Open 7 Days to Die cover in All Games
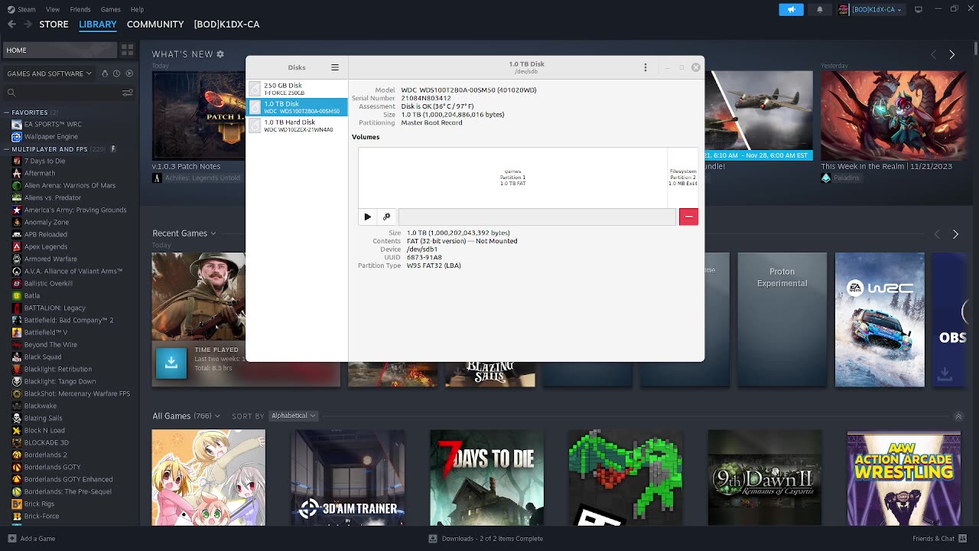 487,478
